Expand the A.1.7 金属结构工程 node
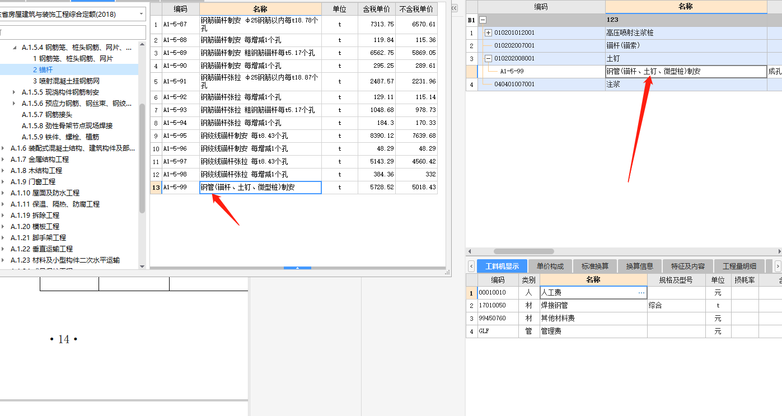The height and width of the screenshot is (416, 782). 3,160
